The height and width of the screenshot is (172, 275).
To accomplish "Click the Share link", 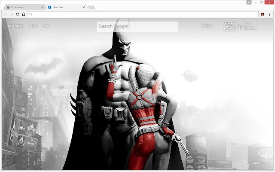I will (x=33, y=26).
